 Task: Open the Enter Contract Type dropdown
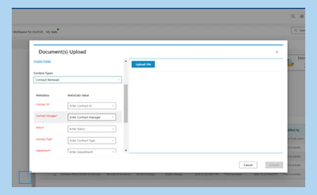[x=92, y=140]
